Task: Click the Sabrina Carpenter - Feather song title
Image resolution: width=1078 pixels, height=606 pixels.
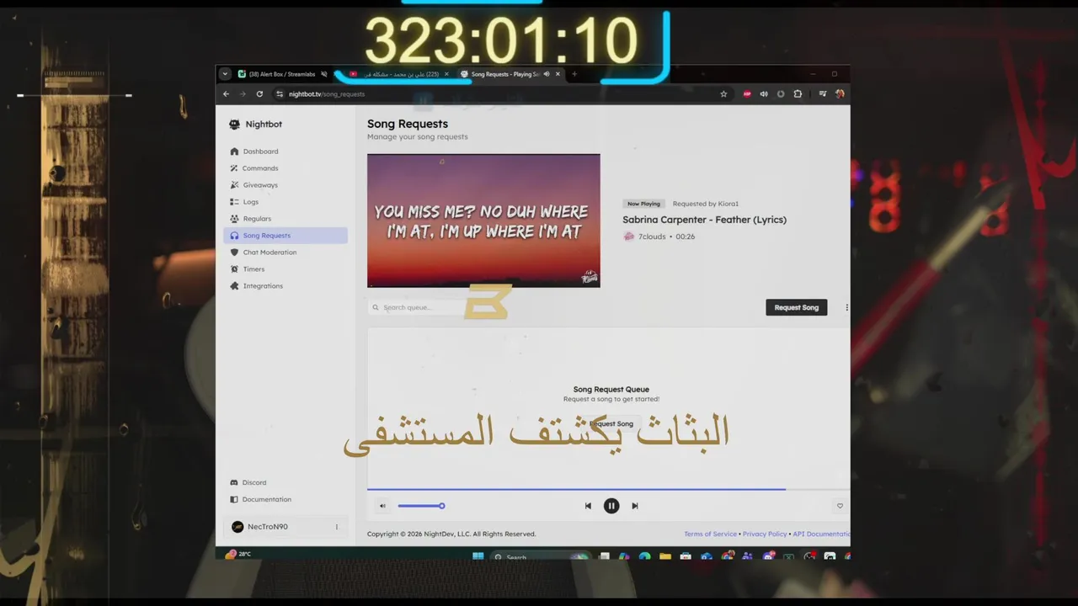Action: 704,220
